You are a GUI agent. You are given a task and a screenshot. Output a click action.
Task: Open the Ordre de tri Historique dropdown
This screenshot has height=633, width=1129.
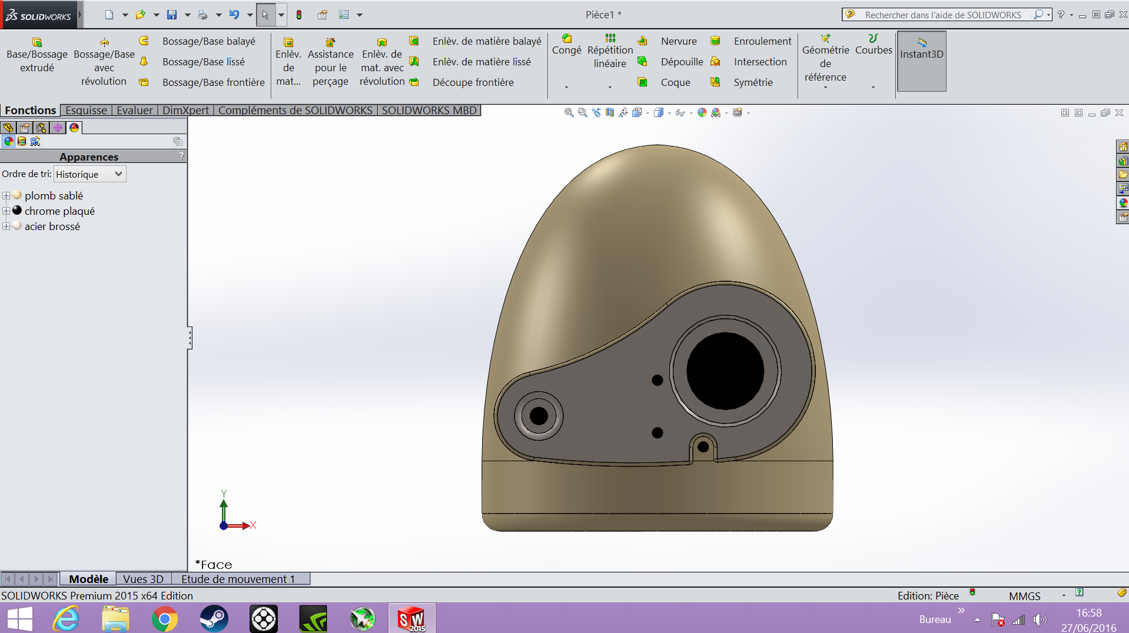click(90, 174)
